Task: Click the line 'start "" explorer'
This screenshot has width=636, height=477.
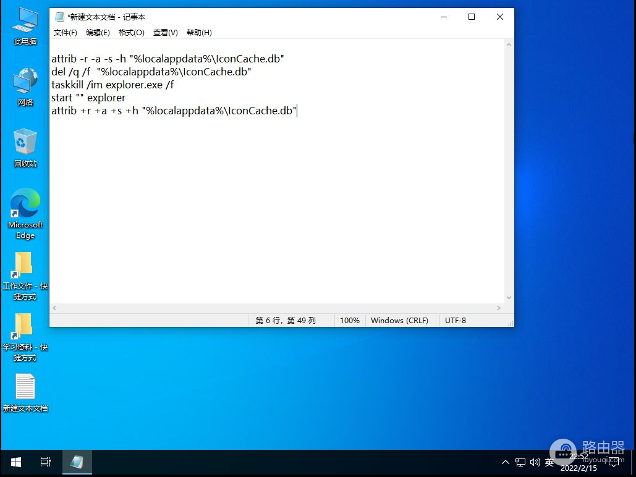Action: (x=88, y=98)
